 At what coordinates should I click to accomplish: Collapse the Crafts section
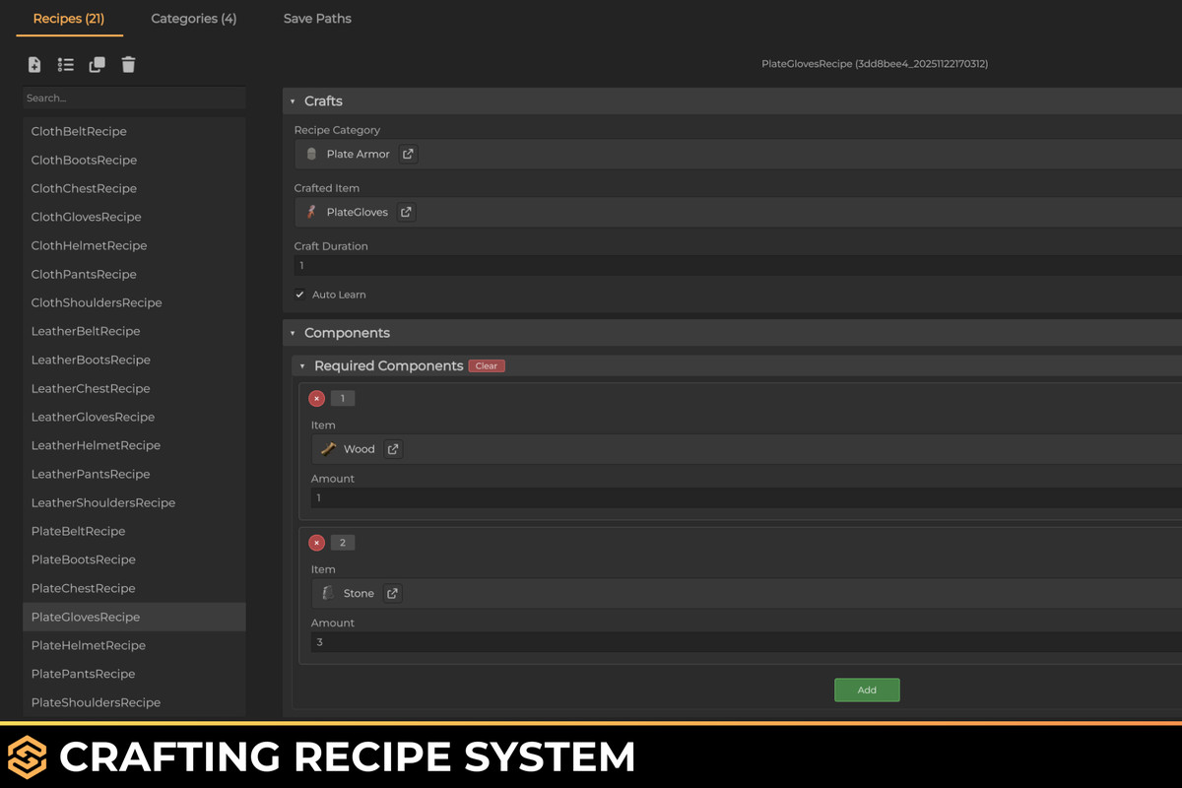pyautogui.click(x=292, y=100)
